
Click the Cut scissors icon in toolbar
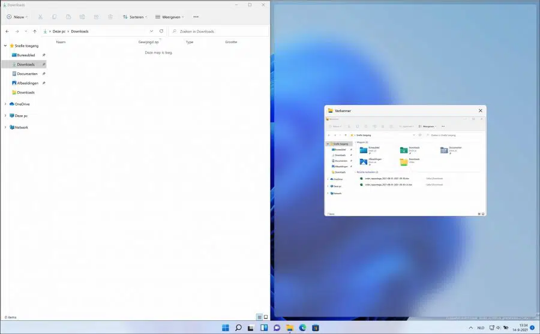coord(40,17)
